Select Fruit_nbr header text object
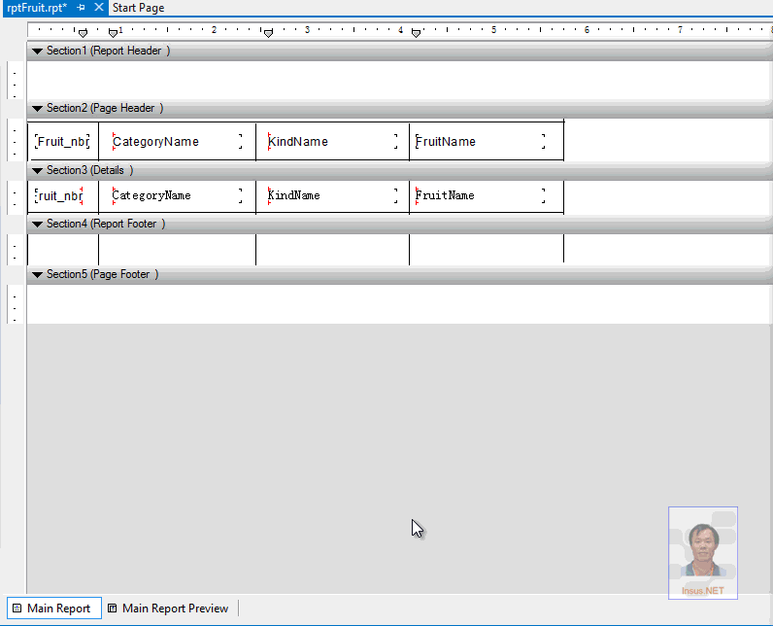 [62, 142]
